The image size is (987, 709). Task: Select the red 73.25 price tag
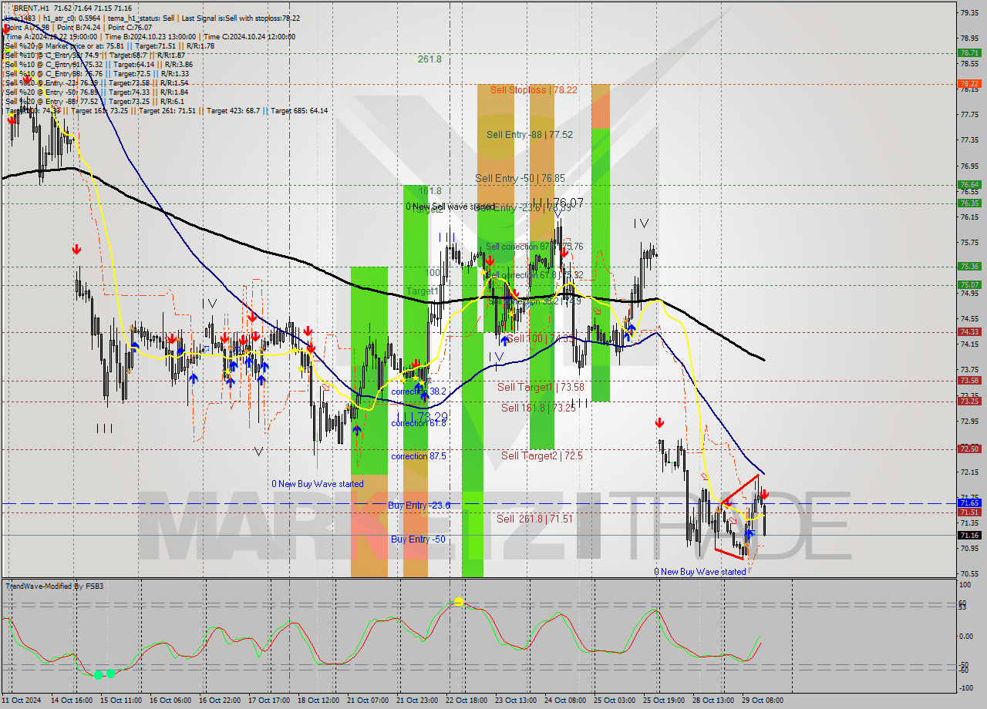[968, 401]
